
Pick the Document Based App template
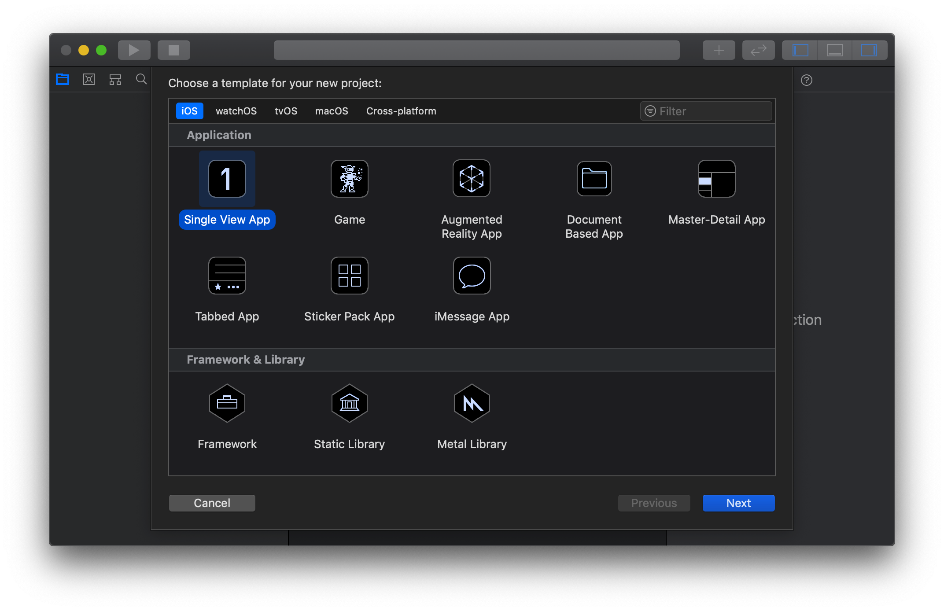click(x=594, y=179)
